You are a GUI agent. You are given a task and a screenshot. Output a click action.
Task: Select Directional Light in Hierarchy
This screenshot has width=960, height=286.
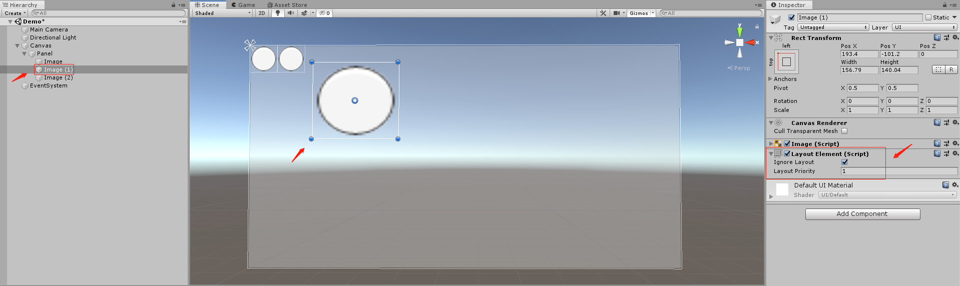(53, 37)
